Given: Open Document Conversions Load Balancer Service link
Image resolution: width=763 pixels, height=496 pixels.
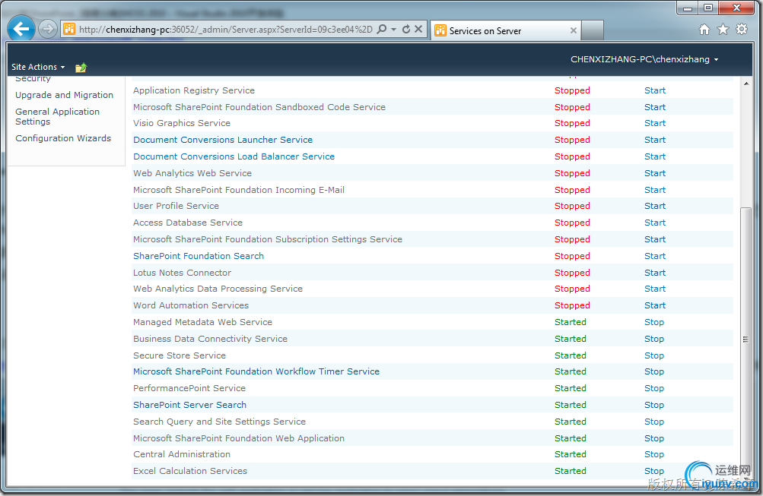Looking at the screenshot, I should pos(234,156).
